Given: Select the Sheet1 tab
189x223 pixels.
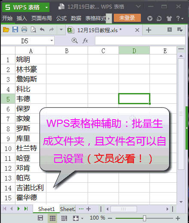Looking at the screenshot, I should pos(46,209).
